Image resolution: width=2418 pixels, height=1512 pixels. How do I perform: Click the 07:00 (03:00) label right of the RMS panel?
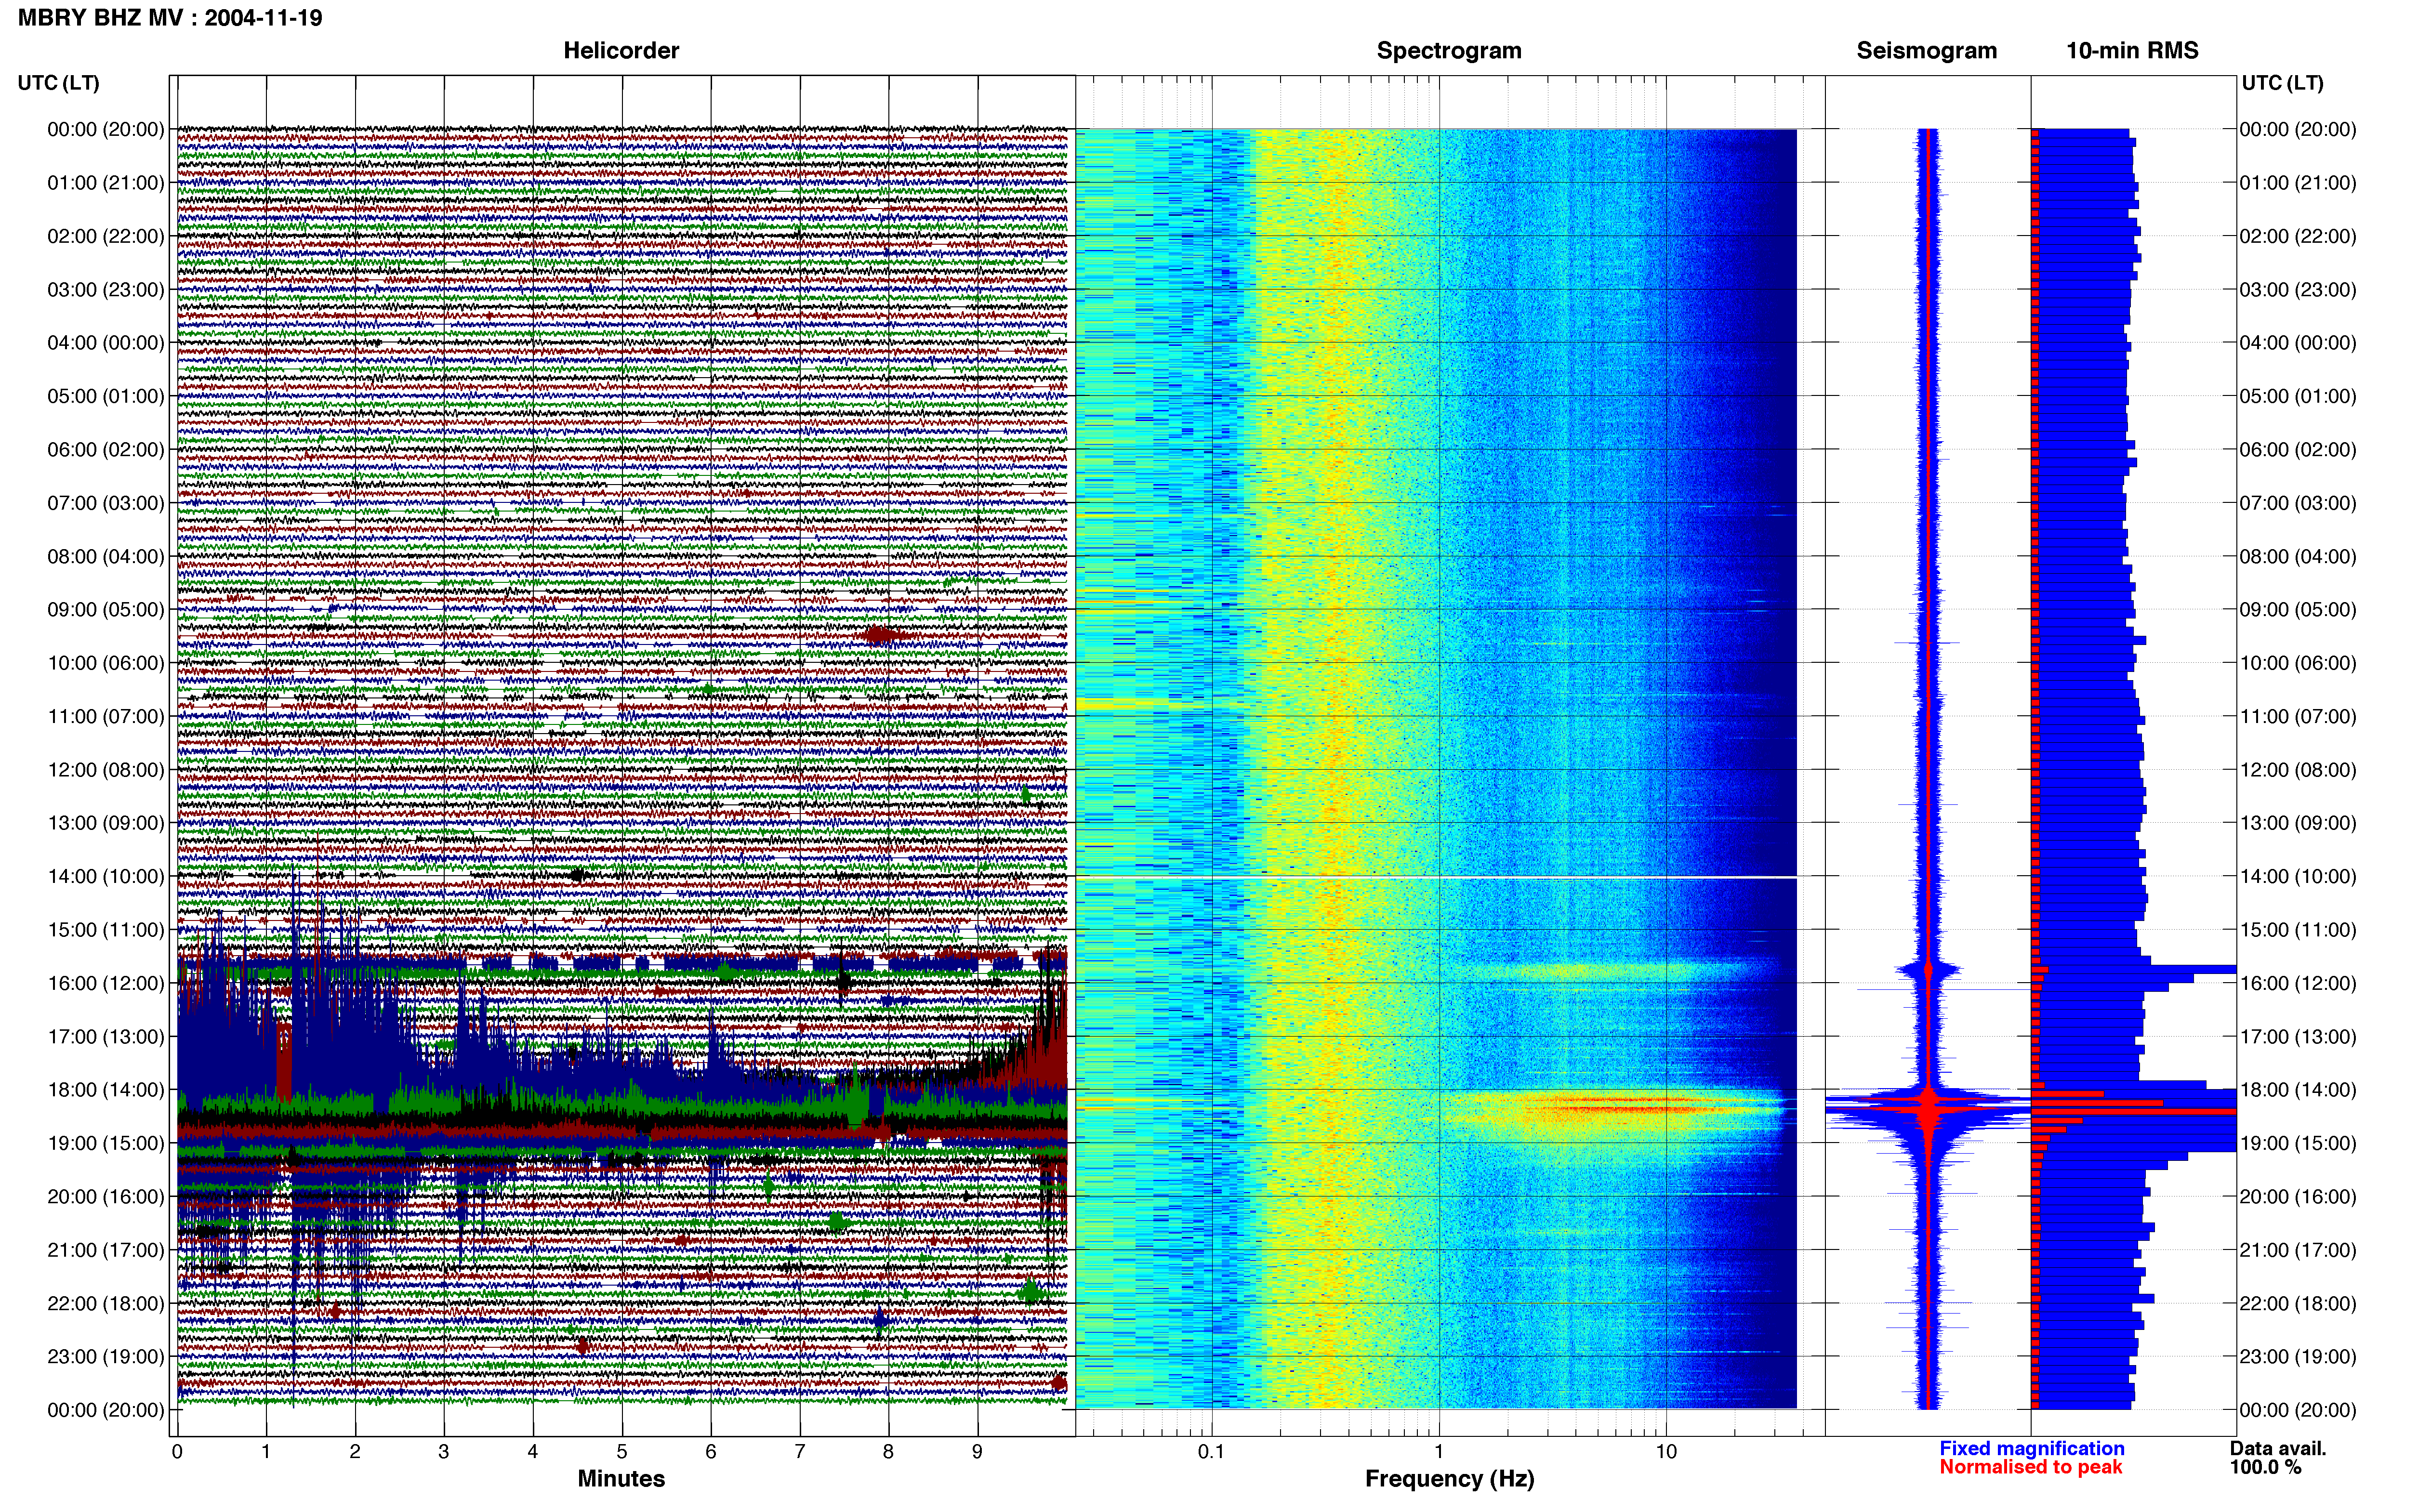[2298, 502]
